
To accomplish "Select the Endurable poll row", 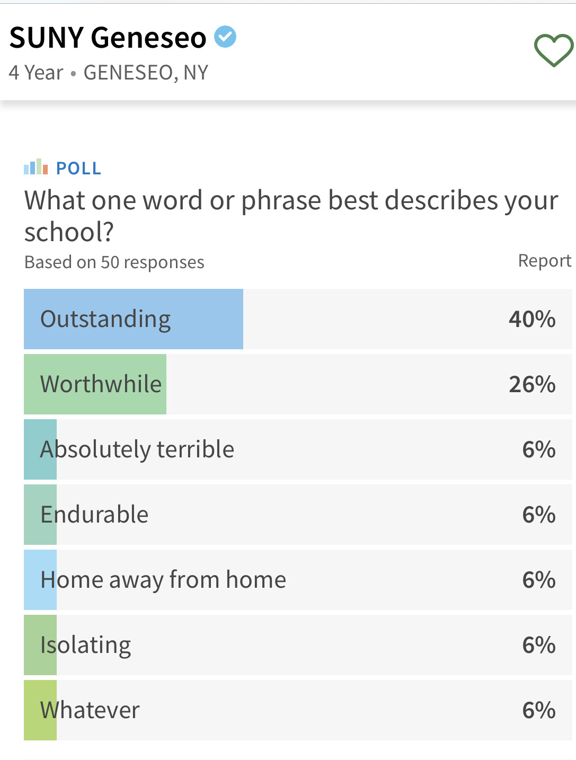I will tap(298, 515).
